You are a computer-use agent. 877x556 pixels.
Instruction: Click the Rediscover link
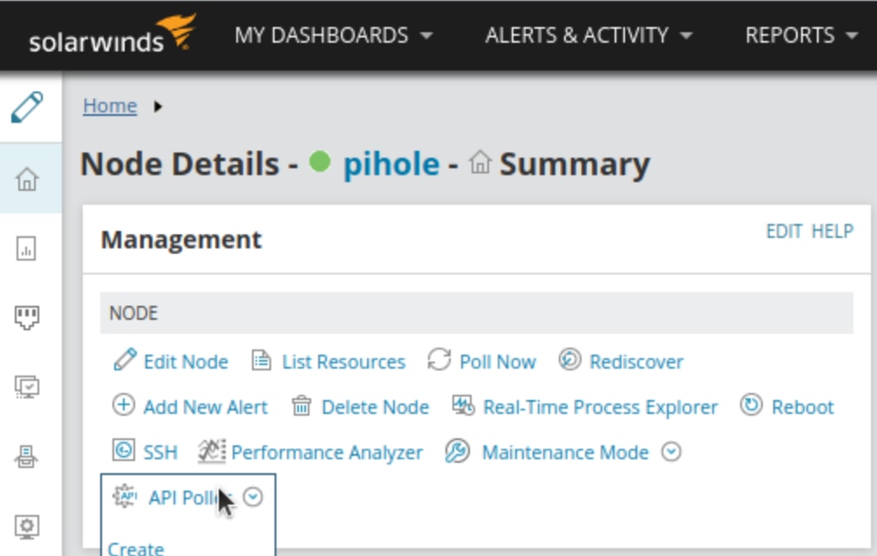pyautogui.click(x=636, y=362)
